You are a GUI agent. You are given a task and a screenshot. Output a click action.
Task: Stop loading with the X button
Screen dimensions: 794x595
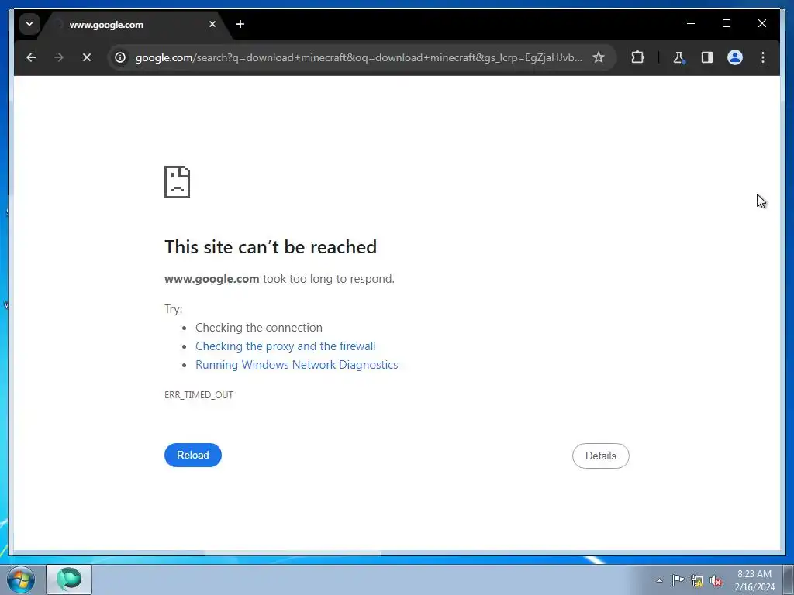tap(87, 57)
